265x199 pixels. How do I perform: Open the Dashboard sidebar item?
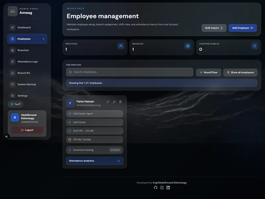point(27,27)
